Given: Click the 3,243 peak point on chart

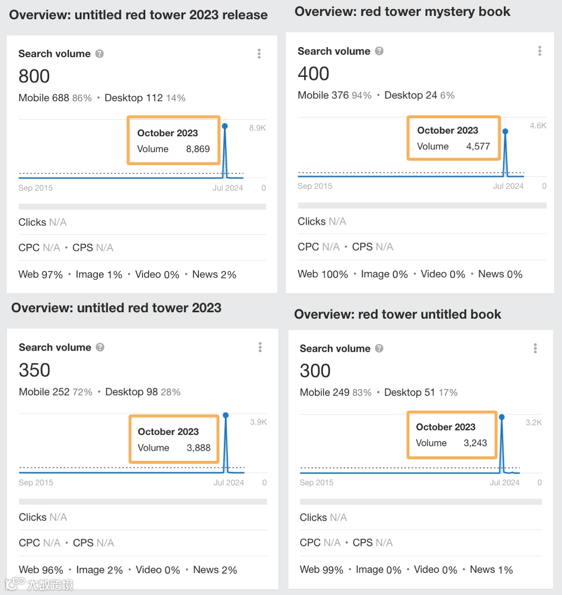Looking at the screenshot, I should tap(502, 417).
